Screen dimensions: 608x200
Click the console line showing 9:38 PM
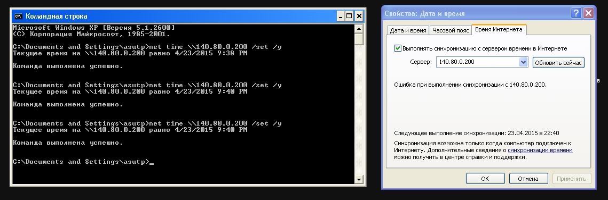click(x=130, y=53)
